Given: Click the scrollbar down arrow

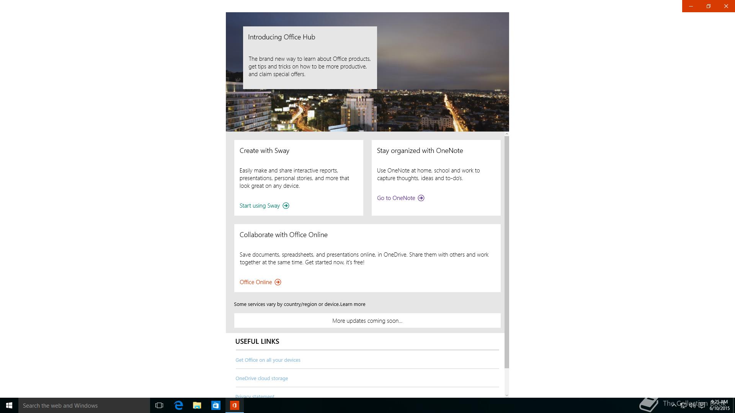Looking at the screenshot, I should [x=507, y=395].
